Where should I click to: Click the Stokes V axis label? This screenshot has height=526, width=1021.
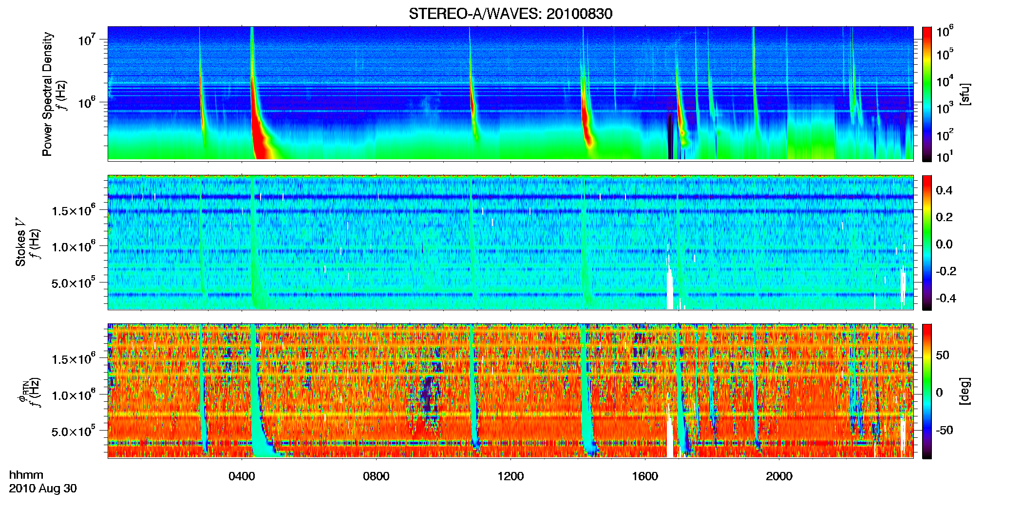(x=20, y=243)
